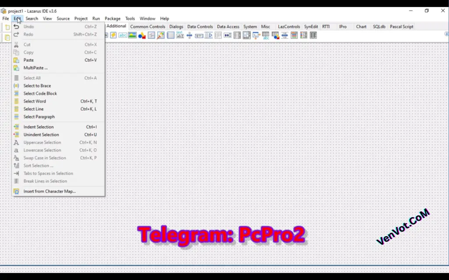Switch to the IPro palette tab

343,27
